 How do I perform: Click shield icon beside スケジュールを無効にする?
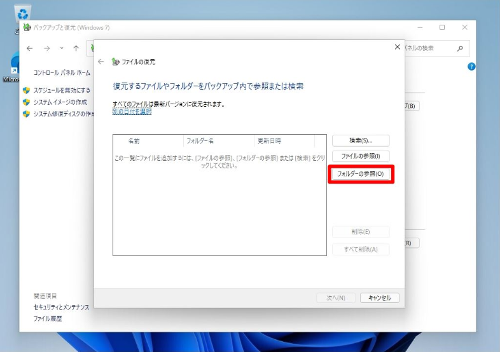pos(27,90)
